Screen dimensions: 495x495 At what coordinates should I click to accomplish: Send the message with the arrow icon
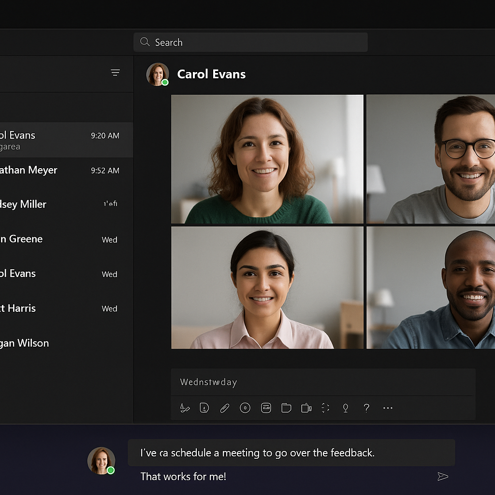(x=442, y=477)
